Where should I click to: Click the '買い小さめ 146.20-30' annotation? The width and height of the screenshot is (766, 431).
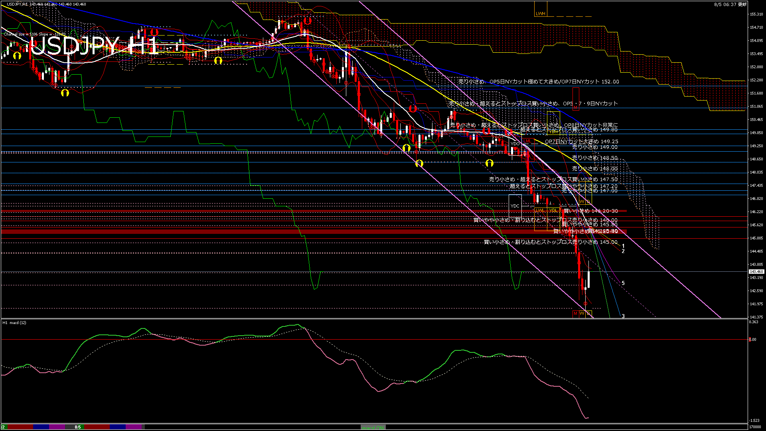[590, 211]
